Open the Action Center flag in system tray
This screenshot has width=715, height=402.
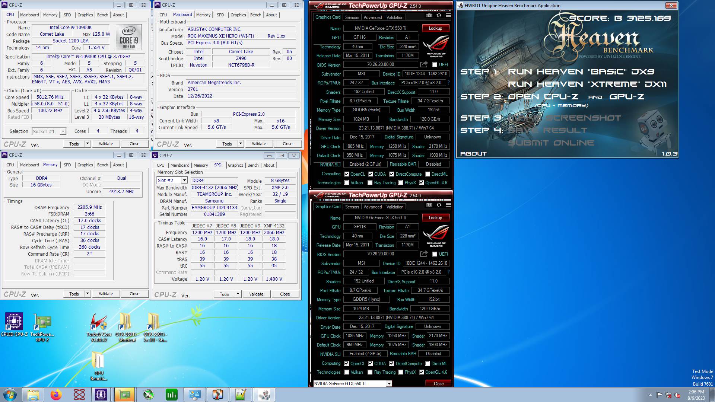660,395
